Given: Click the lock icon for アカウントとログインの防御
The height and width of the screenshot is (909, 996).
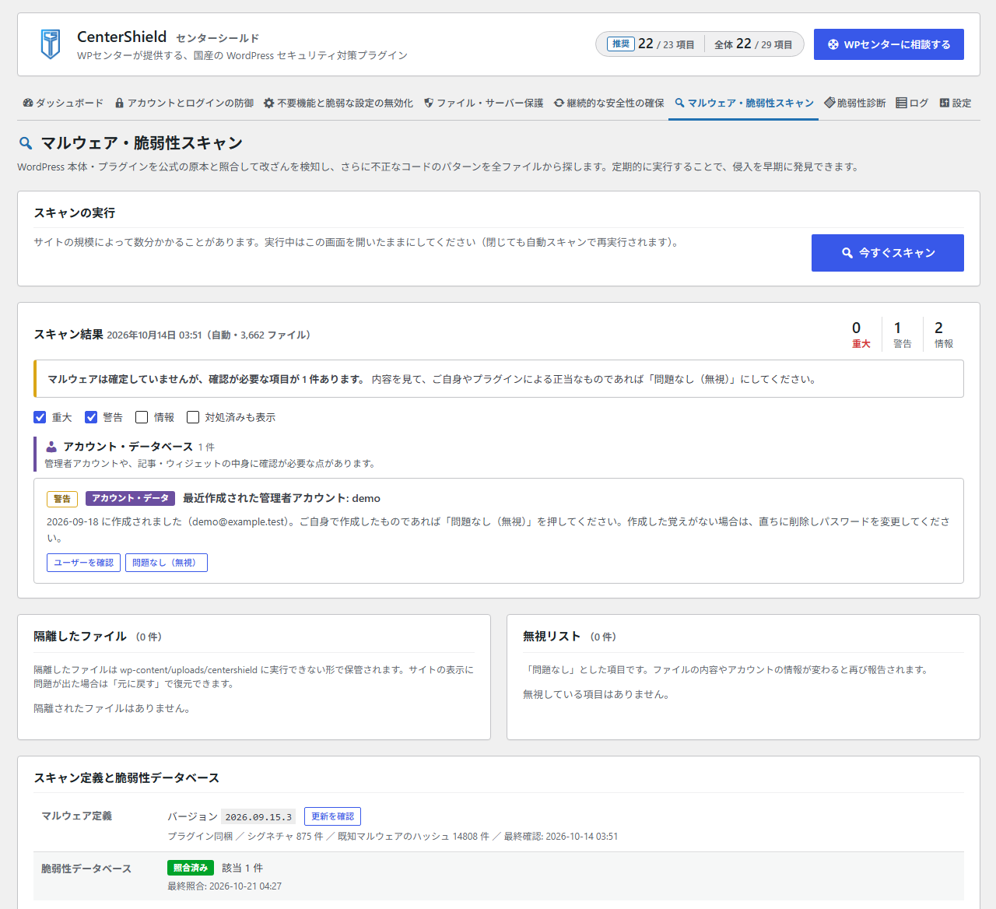Looking at the screenshot, I should (x=119, y=103).
